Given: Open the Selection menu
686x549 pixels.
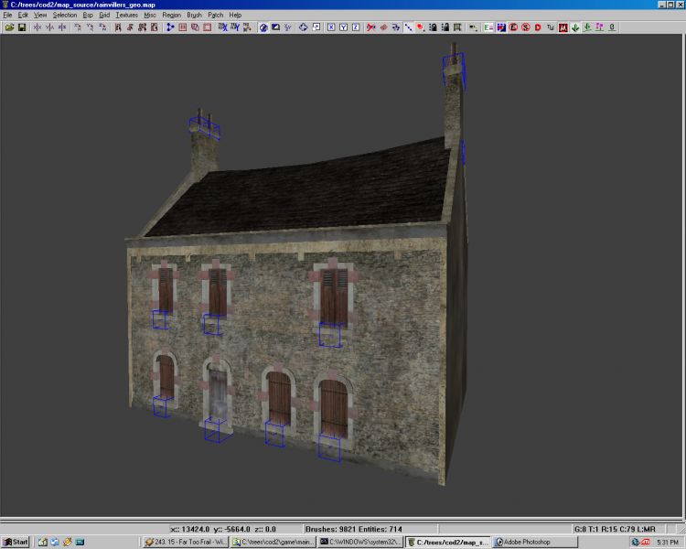Looking at the screenshot, I should point(65,15).
